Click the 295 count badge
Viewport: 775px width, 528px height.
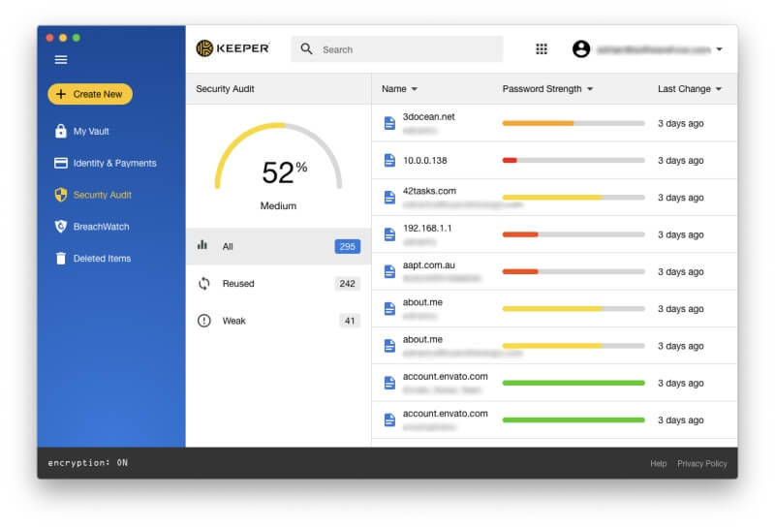[x=348, y=246]
